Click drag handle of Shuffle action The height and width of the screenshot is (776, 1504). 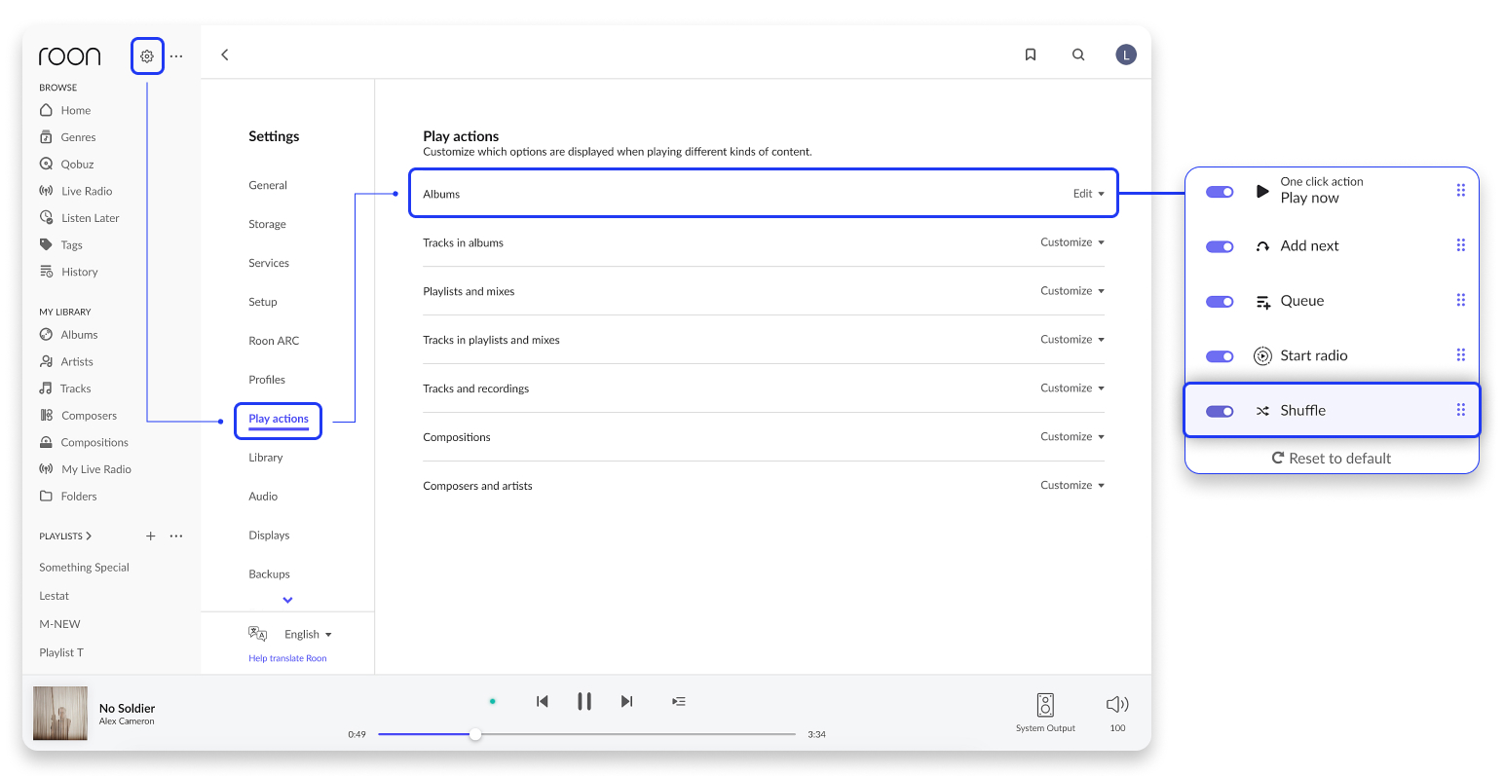tap(1460, 410)
